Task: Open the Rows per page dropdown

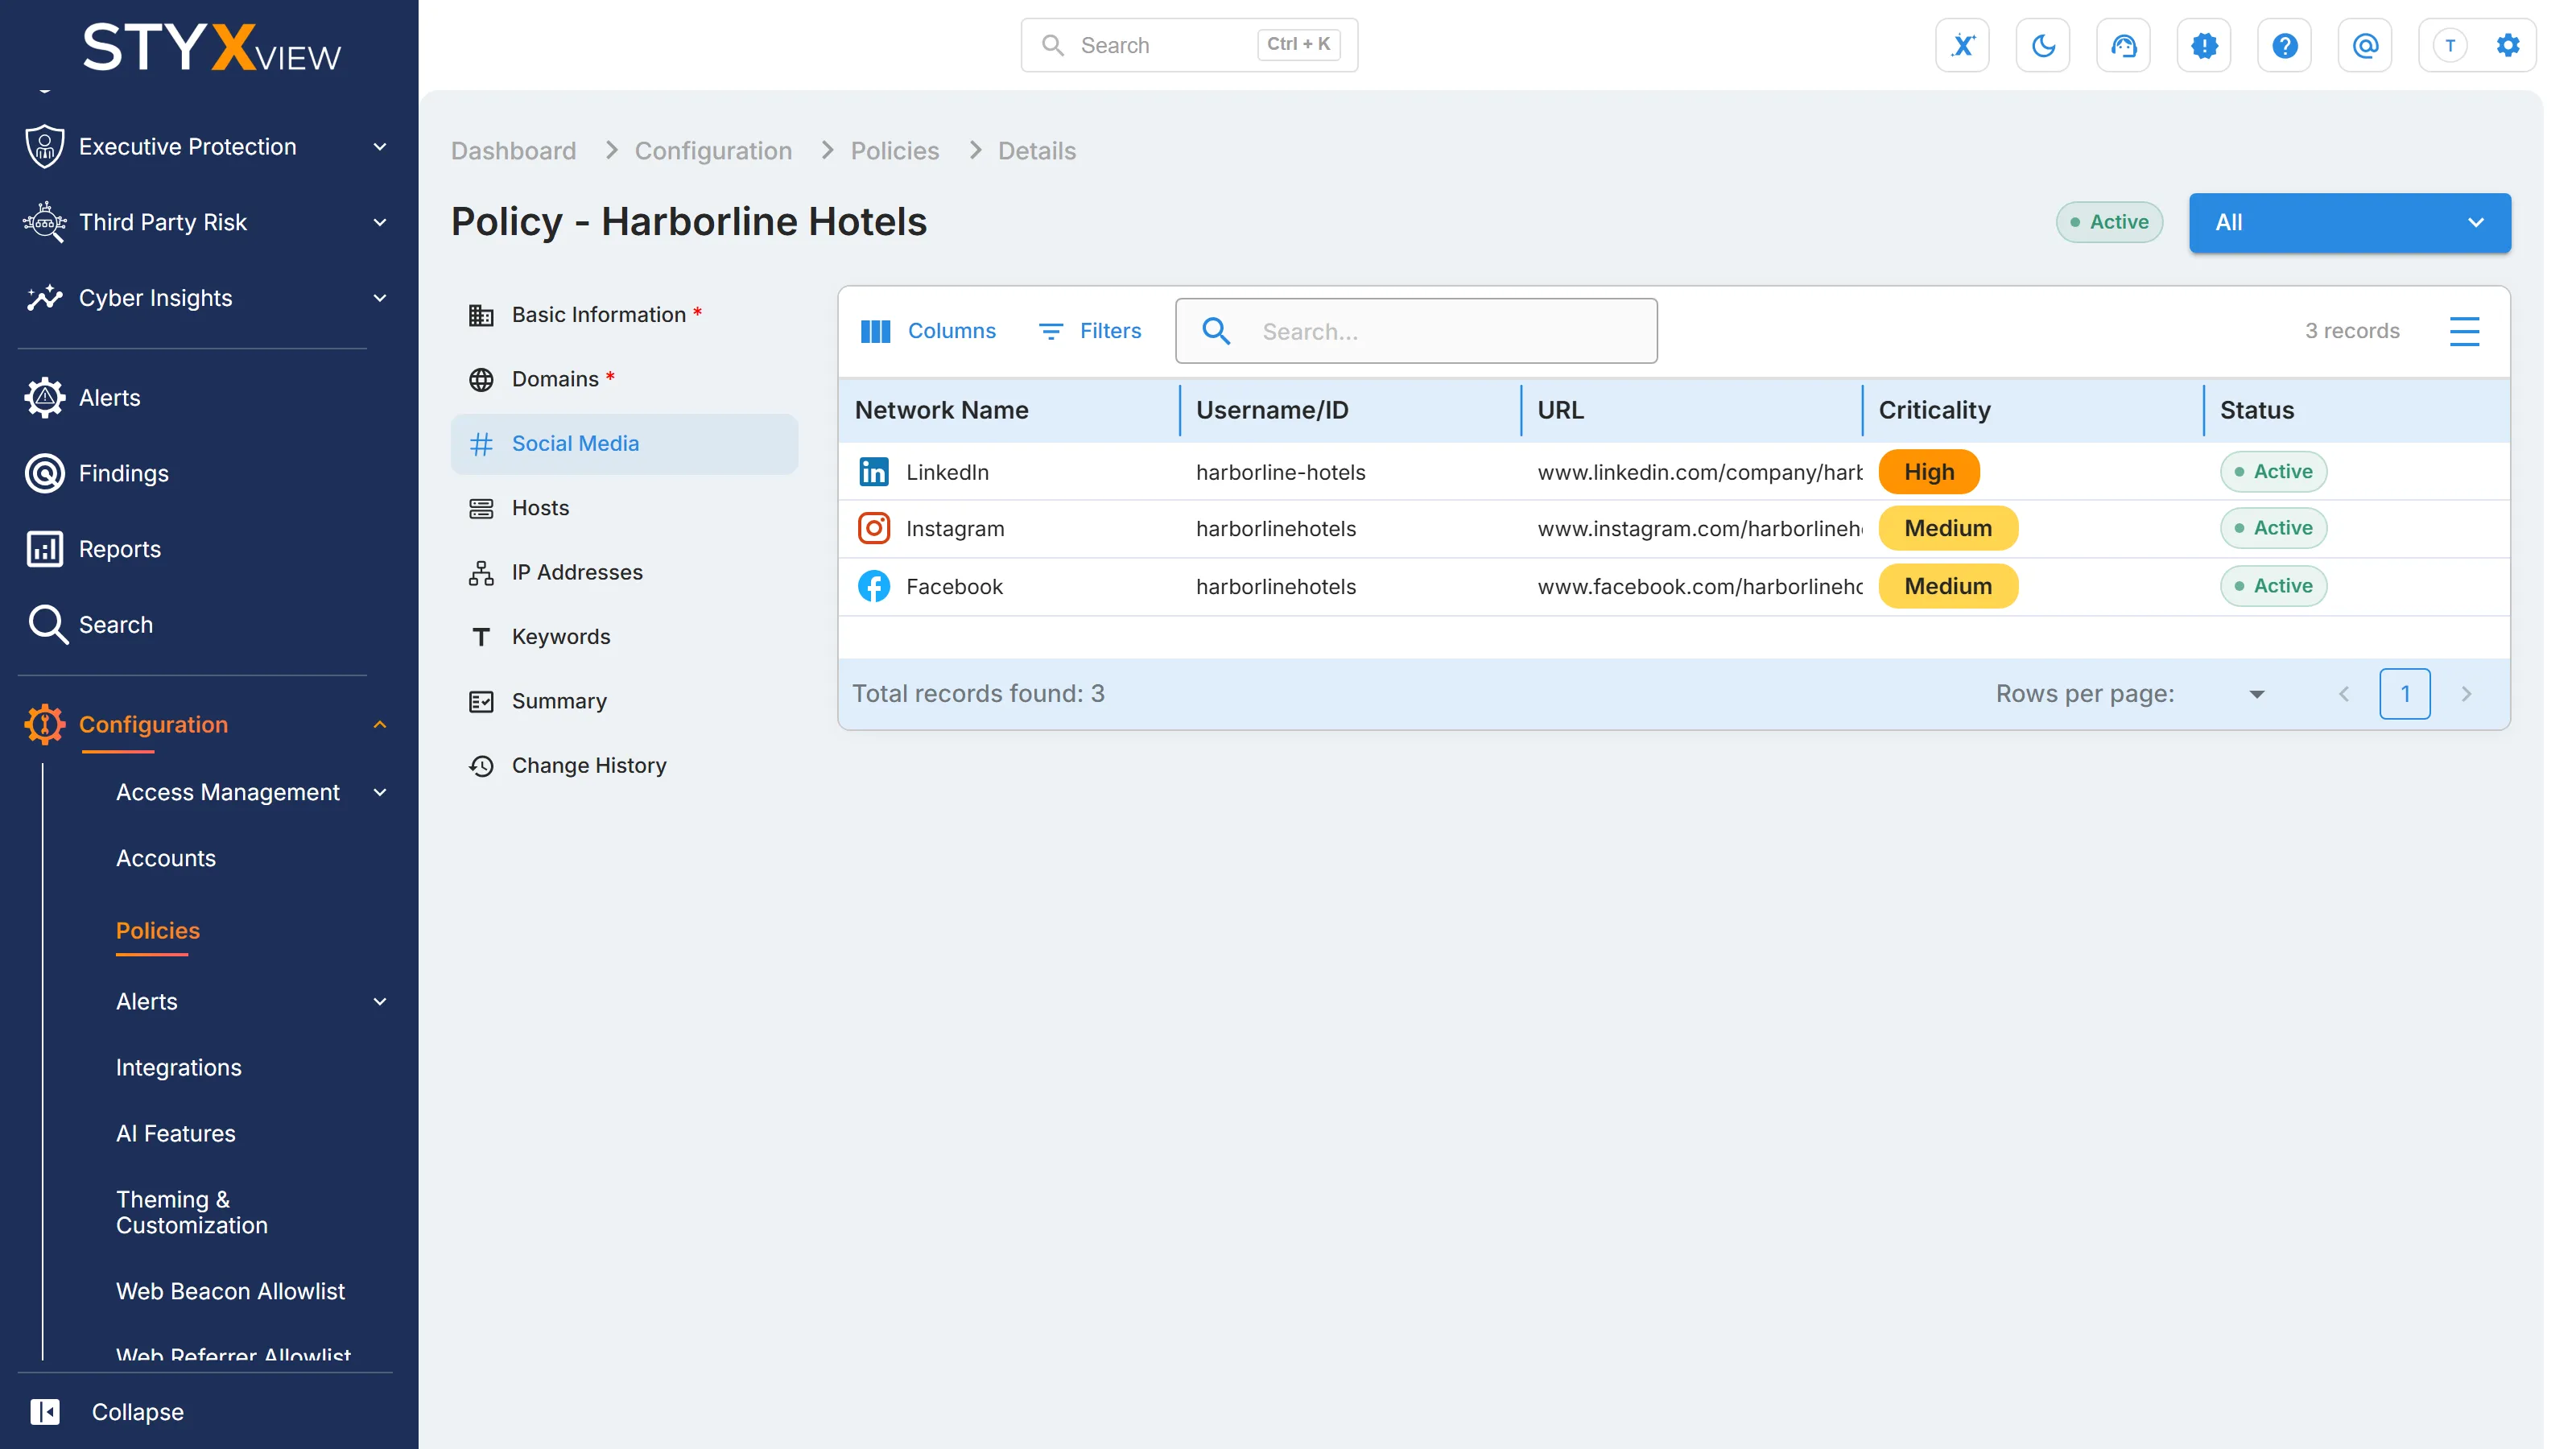Action: pos(2256,694)
